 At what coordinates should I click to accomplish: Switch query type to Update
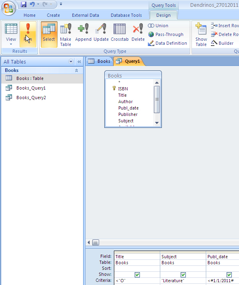[x=101, y=32]
